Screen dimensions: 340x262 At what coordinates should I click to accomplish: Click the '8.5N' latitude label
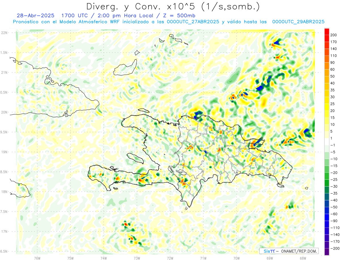pyautogui.click(x=4, y=172)
